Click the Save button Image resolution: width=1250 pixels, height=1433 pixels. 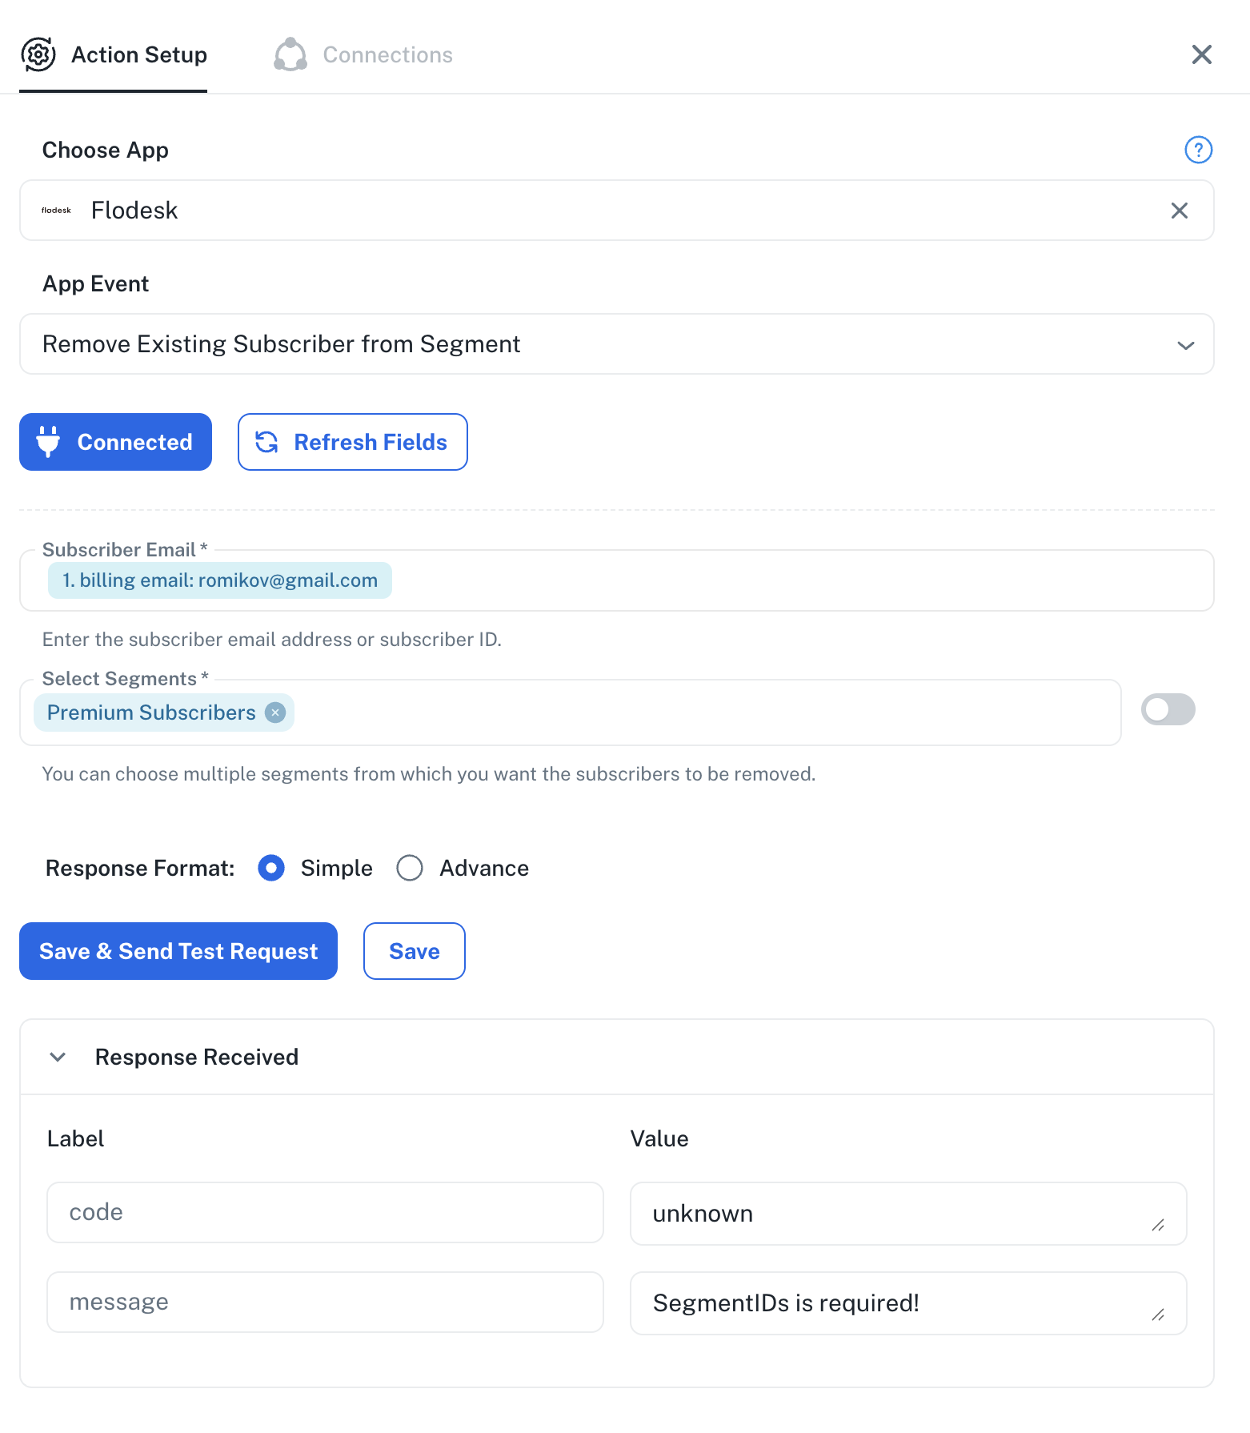[x=414, y=951]
